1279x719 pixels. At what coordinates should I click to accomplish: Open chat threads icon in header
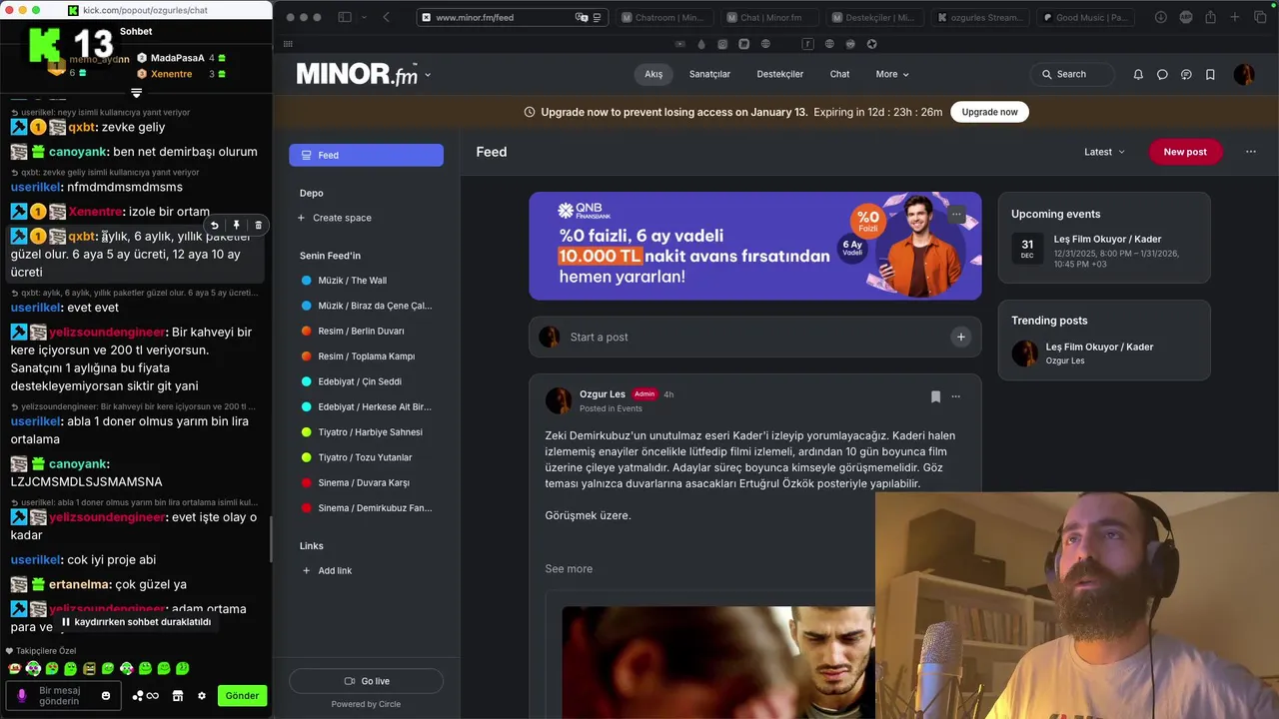[1186, 74]
